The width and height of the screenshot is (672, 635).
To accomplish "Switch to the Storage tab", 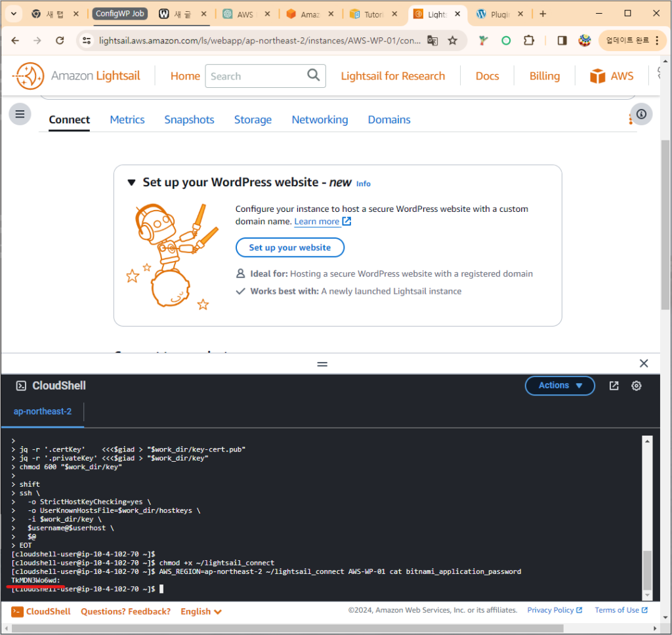I will [x=253, y=119].
